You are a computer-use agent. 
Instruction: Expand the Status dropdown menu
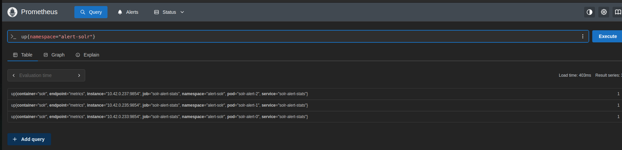click(169, 12)
